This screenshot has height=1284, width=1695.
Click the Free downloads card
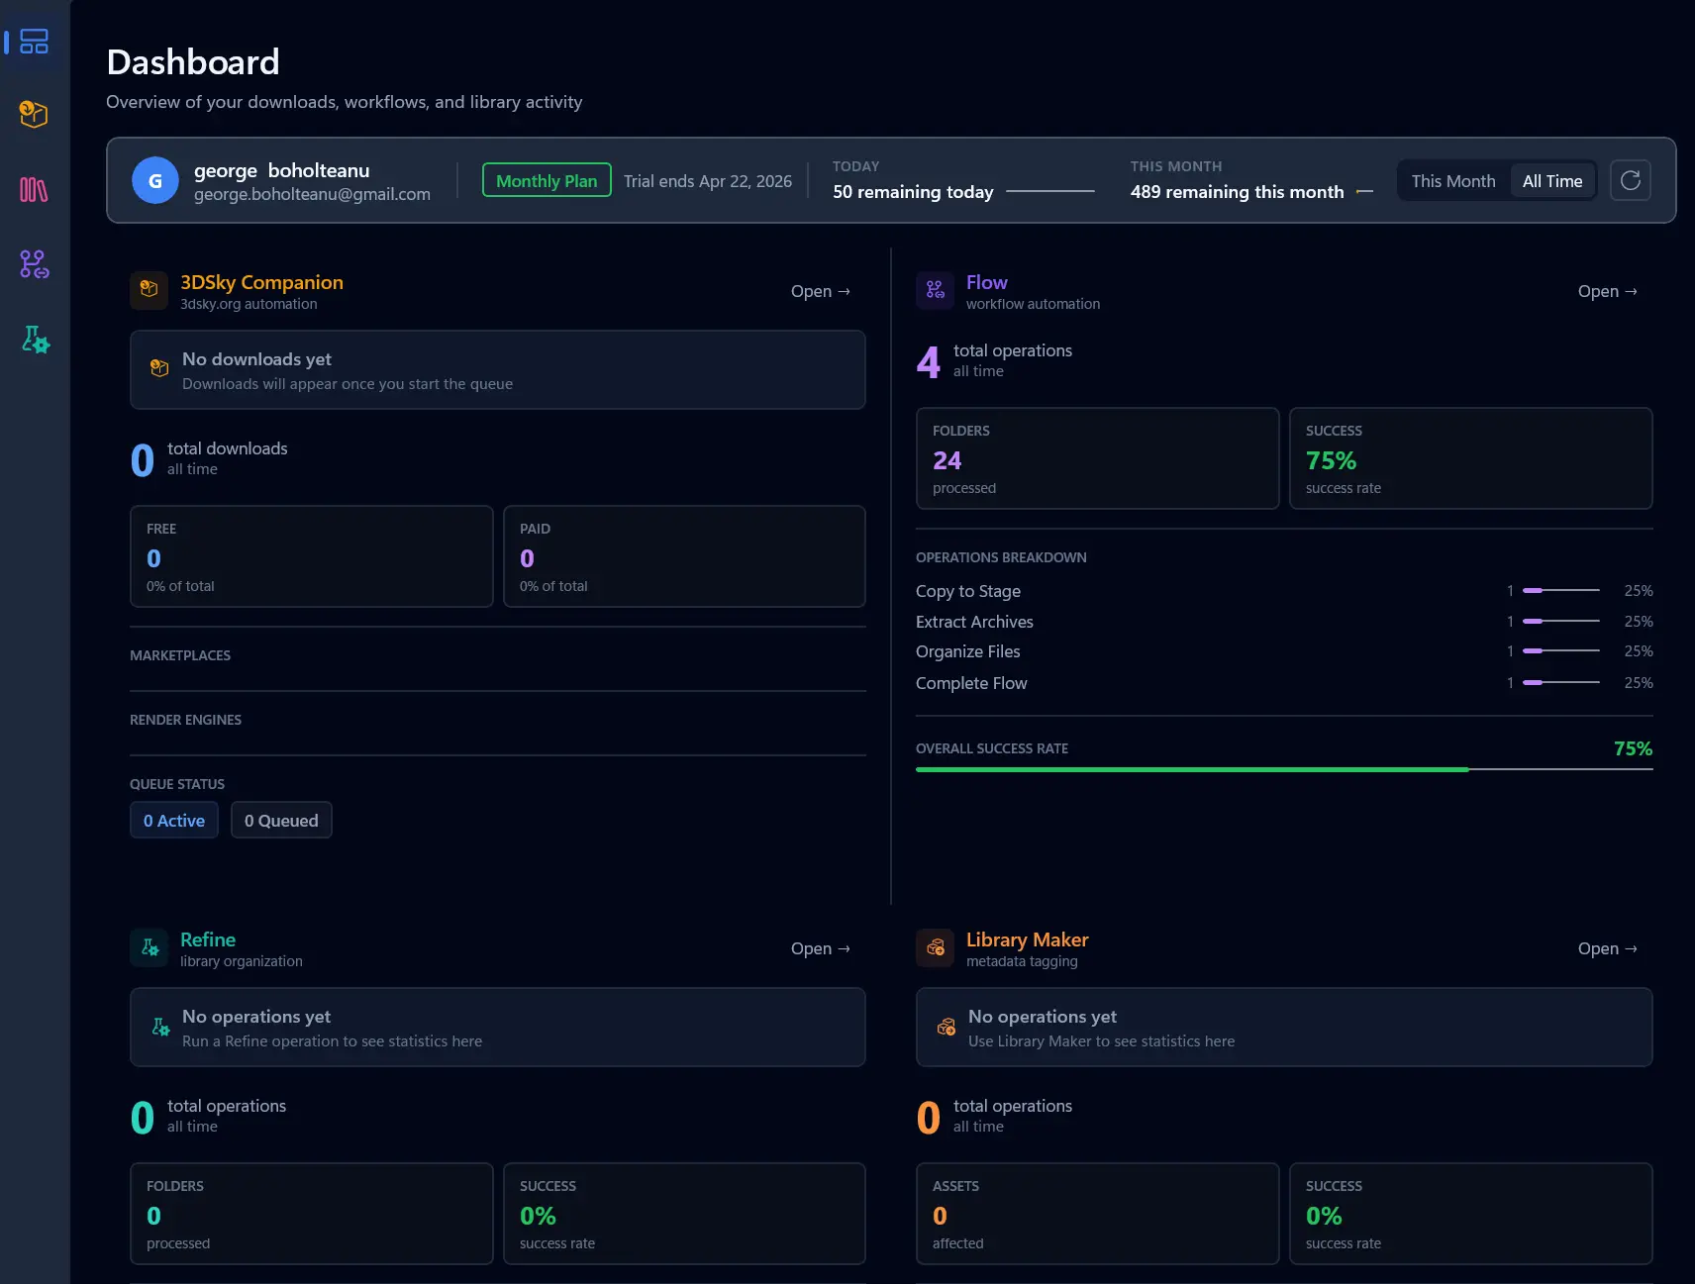311,556
